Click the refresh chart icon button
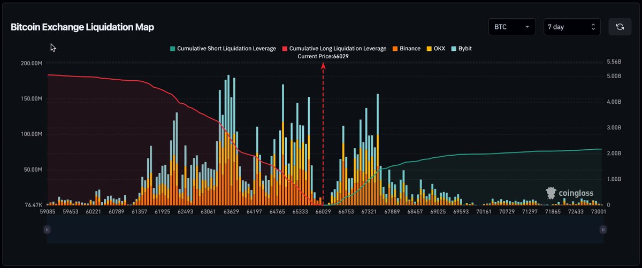This screenshot has width=642, height=268. (x=620, y=27)
